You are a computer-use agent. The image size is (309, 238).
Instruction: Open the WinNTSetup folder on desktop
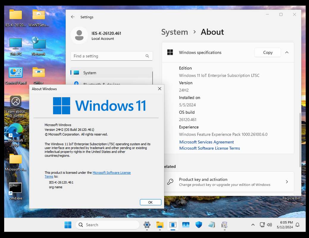(38, 18)
